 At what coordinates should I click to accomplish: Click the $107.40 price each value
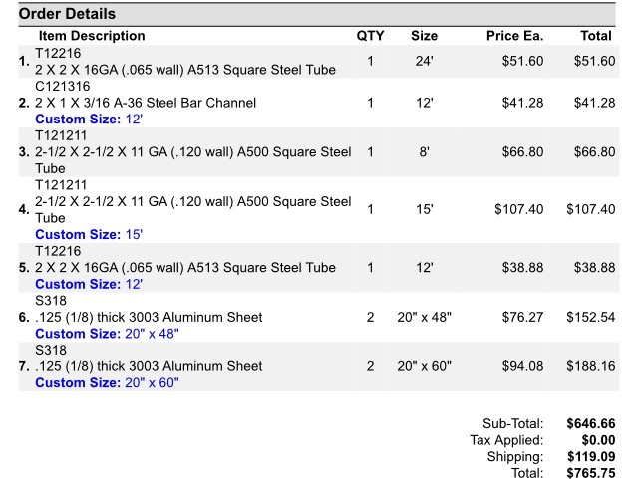coord(519,209)
